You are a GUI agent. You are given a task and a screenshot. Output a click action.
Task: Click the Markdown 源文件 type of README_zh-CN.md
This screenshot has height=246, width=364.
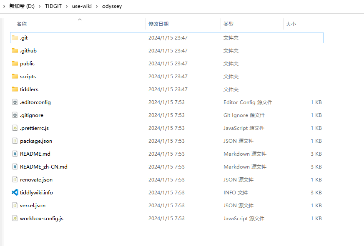[245, 166]
